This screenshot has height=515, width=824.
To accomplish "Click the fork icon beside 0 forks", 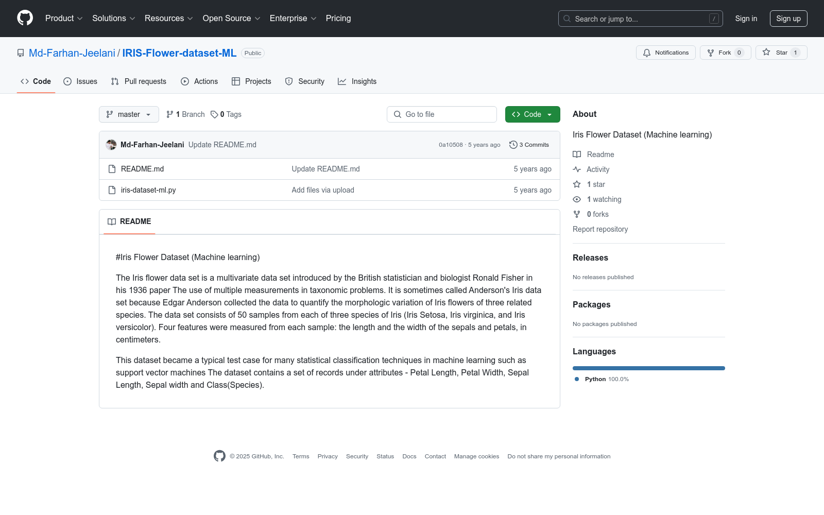I will pos(577,214).
